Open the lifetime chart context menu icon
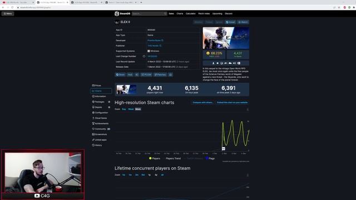Image resolution: width=356 pixels, height=200 pixels. (x=248, y=175)
